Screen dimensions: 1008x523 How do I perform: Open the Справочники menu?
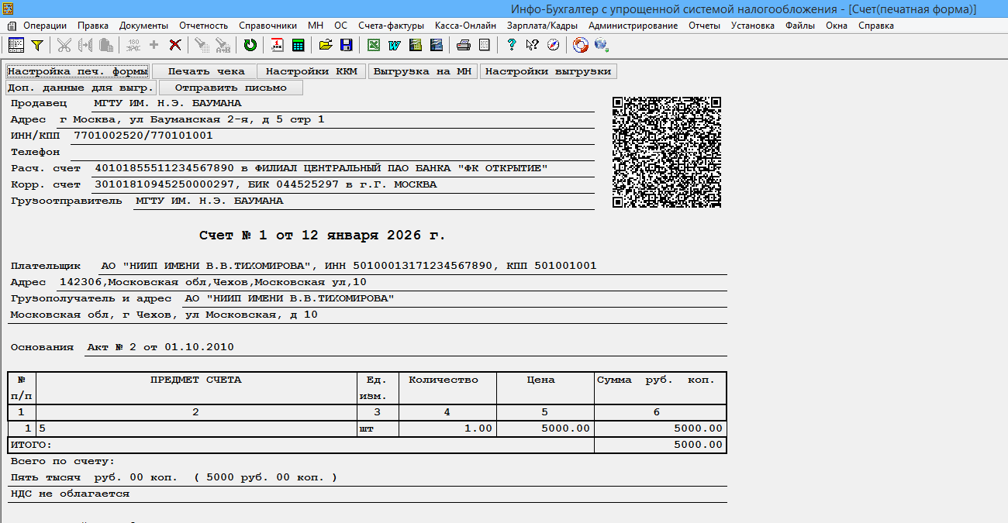268,26
